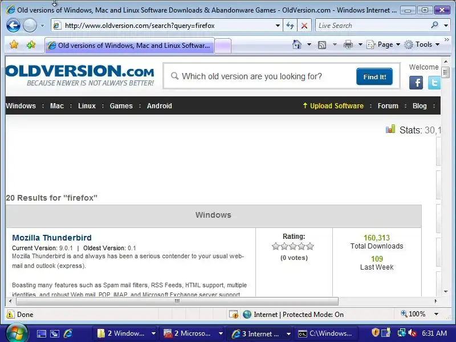
Task: Open the Windows Explorer taskbar group
Action: [x=125, y=333]
